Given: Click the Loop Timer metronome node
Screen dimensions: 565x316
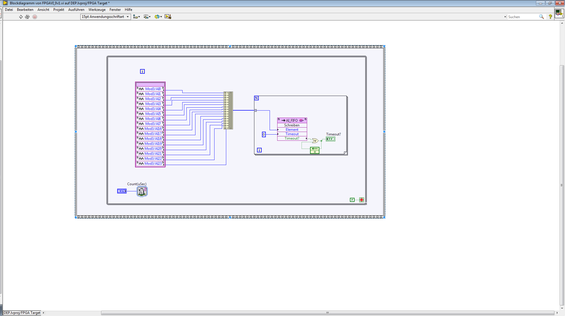Looking at the screenshot, I should [142, 191].
